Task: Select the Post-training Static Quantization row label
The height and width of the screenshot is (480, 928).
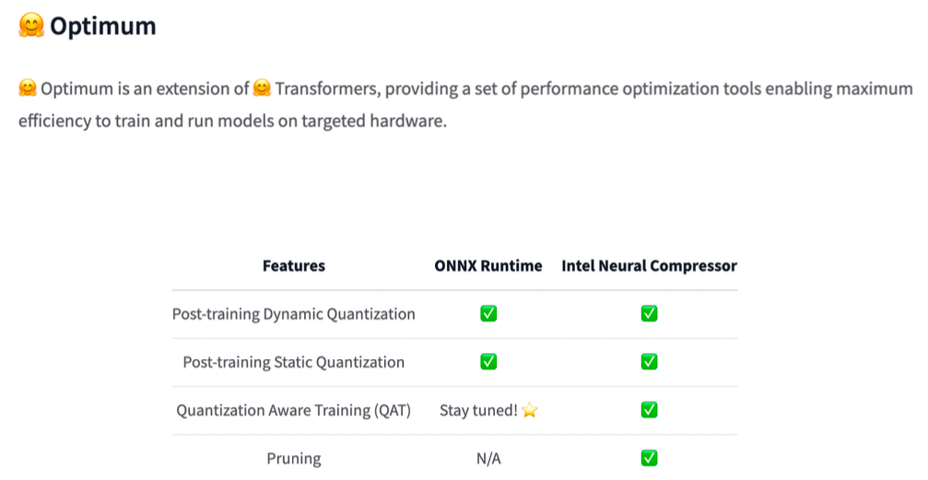Action: pyautogui.click(x=293, y=362)
